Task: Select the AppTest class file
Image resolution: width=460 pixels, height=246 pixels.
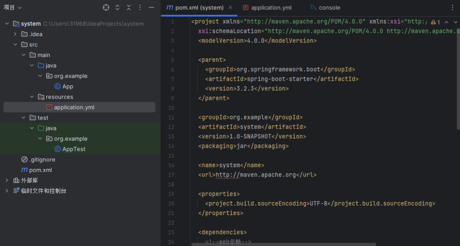Action: click(74, 149)
